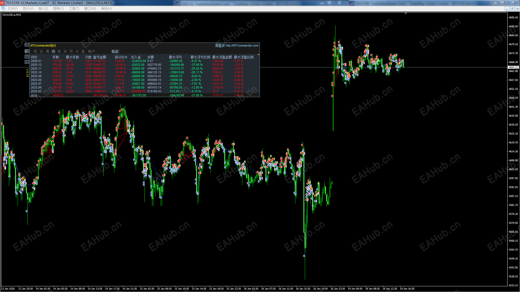Click the 合计 totals row label
520x292 pixels.
tap(34, 95)
